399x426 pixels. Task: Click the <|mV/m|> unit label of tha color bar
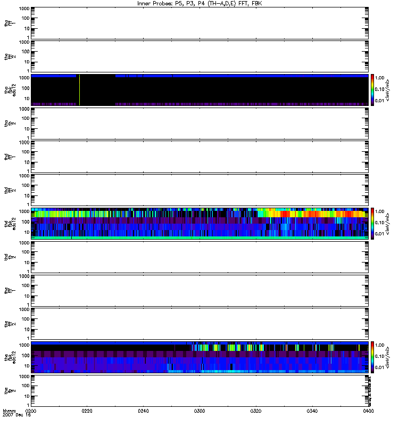[388, 90]
